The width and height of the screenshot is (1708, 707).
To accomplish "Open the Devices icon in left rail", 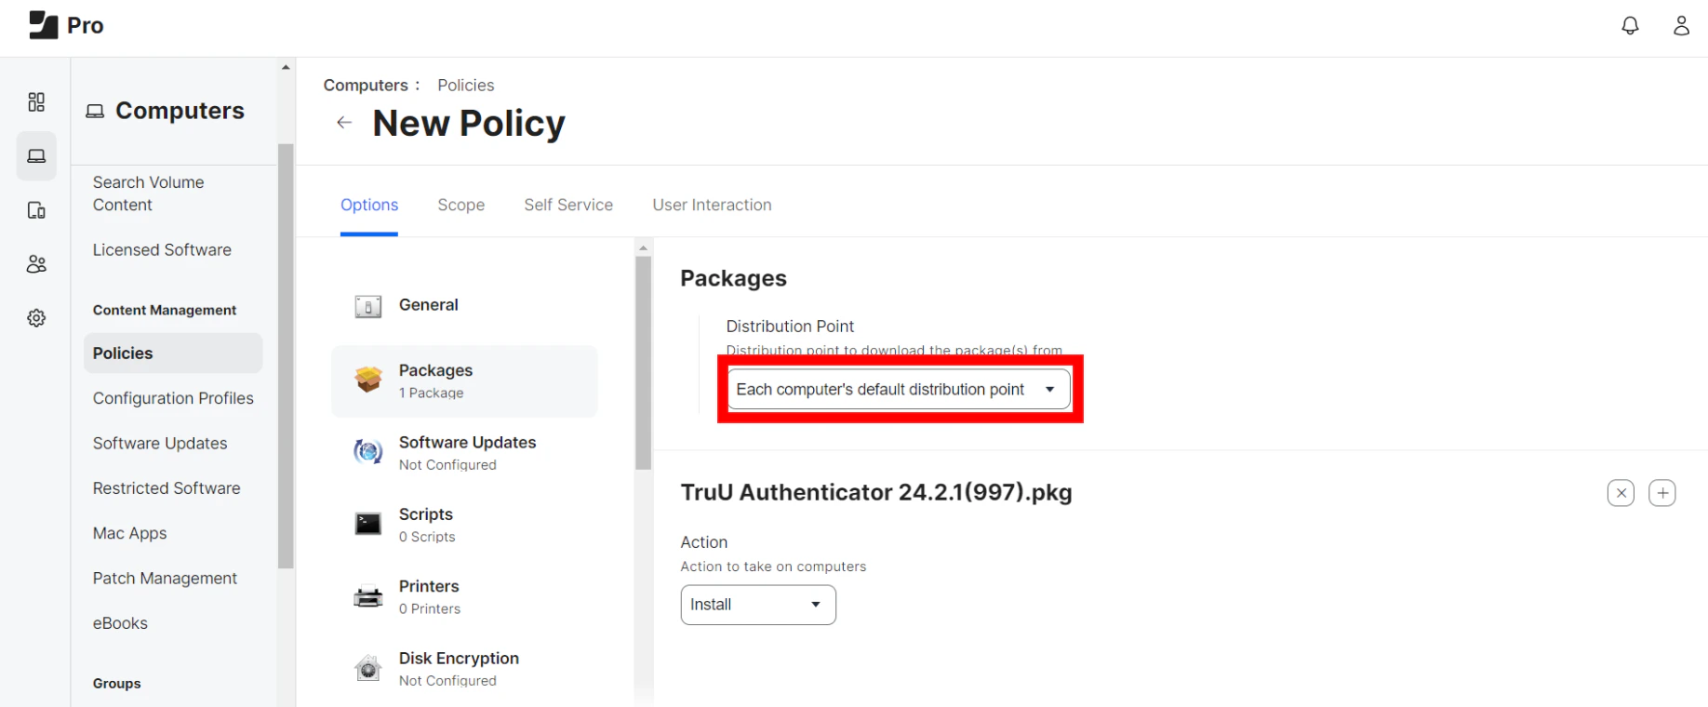I will pos(36,210).
